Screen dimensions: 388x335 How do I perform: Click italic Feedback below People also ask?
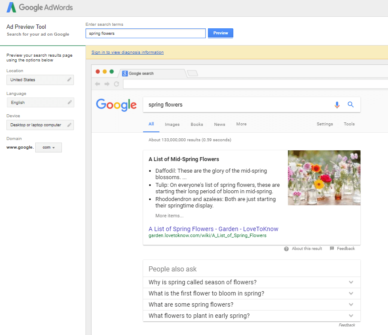[347, 325]
